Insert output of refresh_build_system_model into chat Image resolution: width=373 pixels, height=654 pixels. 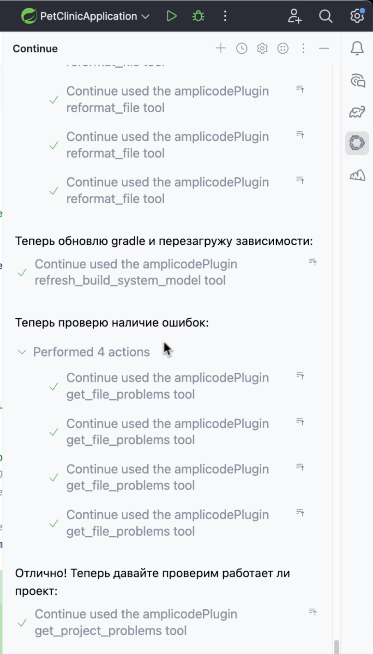tap(313, 262)
